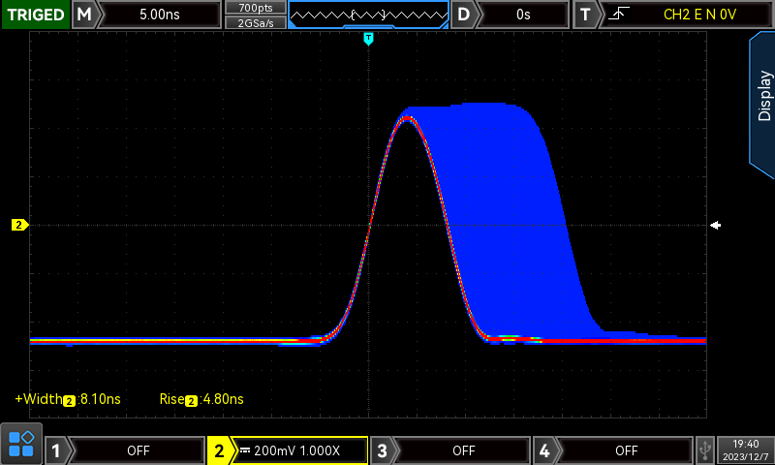This screenshot has width=775, height=465.
Task: Click the waveform memory overview thumbnail
Action: click(x=368, y=15)
